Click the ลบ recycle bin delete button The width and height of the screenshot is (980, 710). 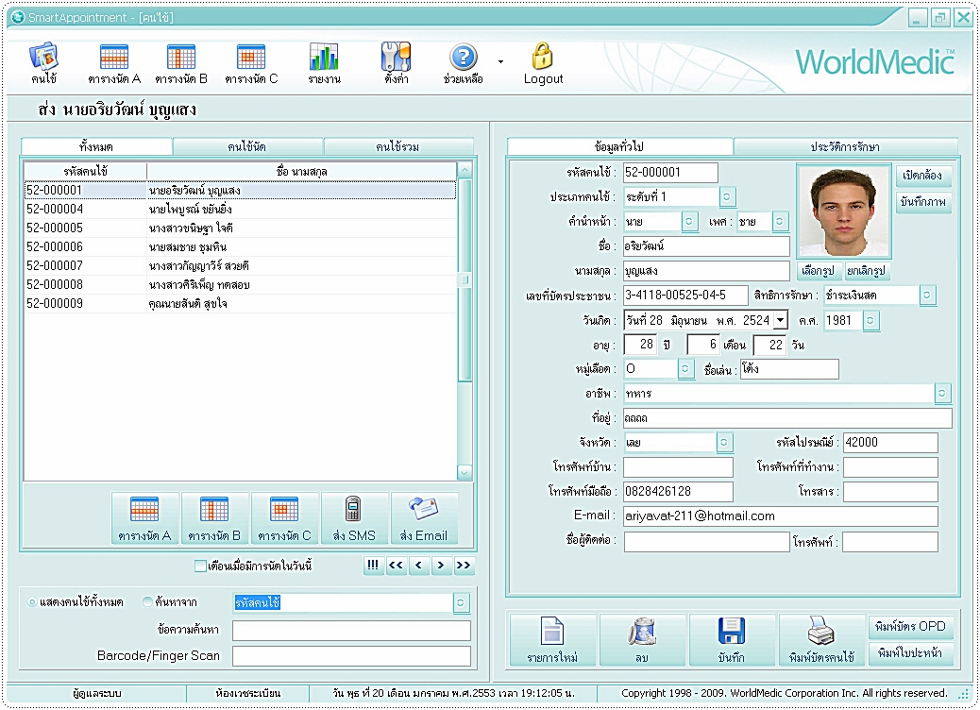tap(642, 640)
